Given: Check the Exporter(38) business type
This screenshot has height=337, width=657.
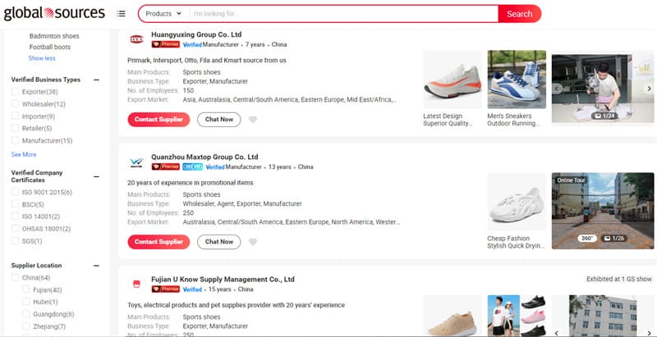Looking at the screenshot, I should (x=16, y=92).
